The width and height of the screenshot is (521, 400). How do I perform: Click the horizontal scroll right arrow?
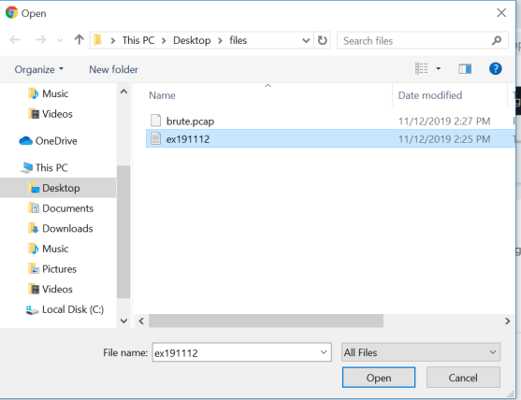pos(507,321)
